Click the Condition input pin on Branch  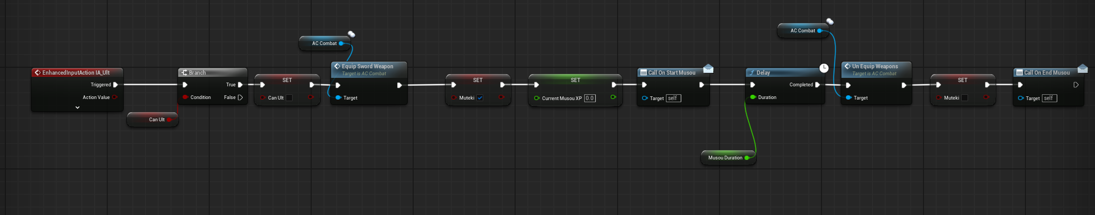(x=185, y=97)
